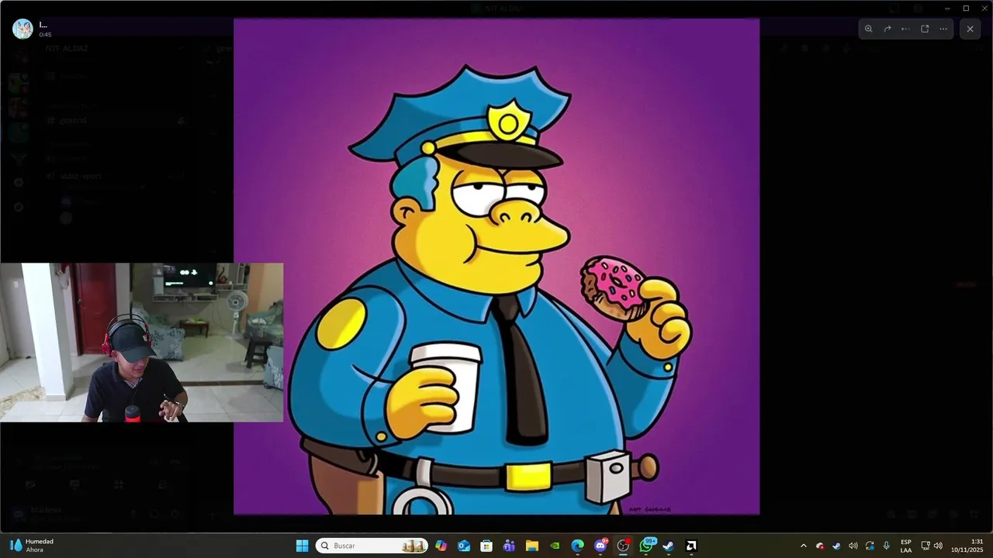Open the Windows Start menu
993x558 pixels.
tap(303, 546)
